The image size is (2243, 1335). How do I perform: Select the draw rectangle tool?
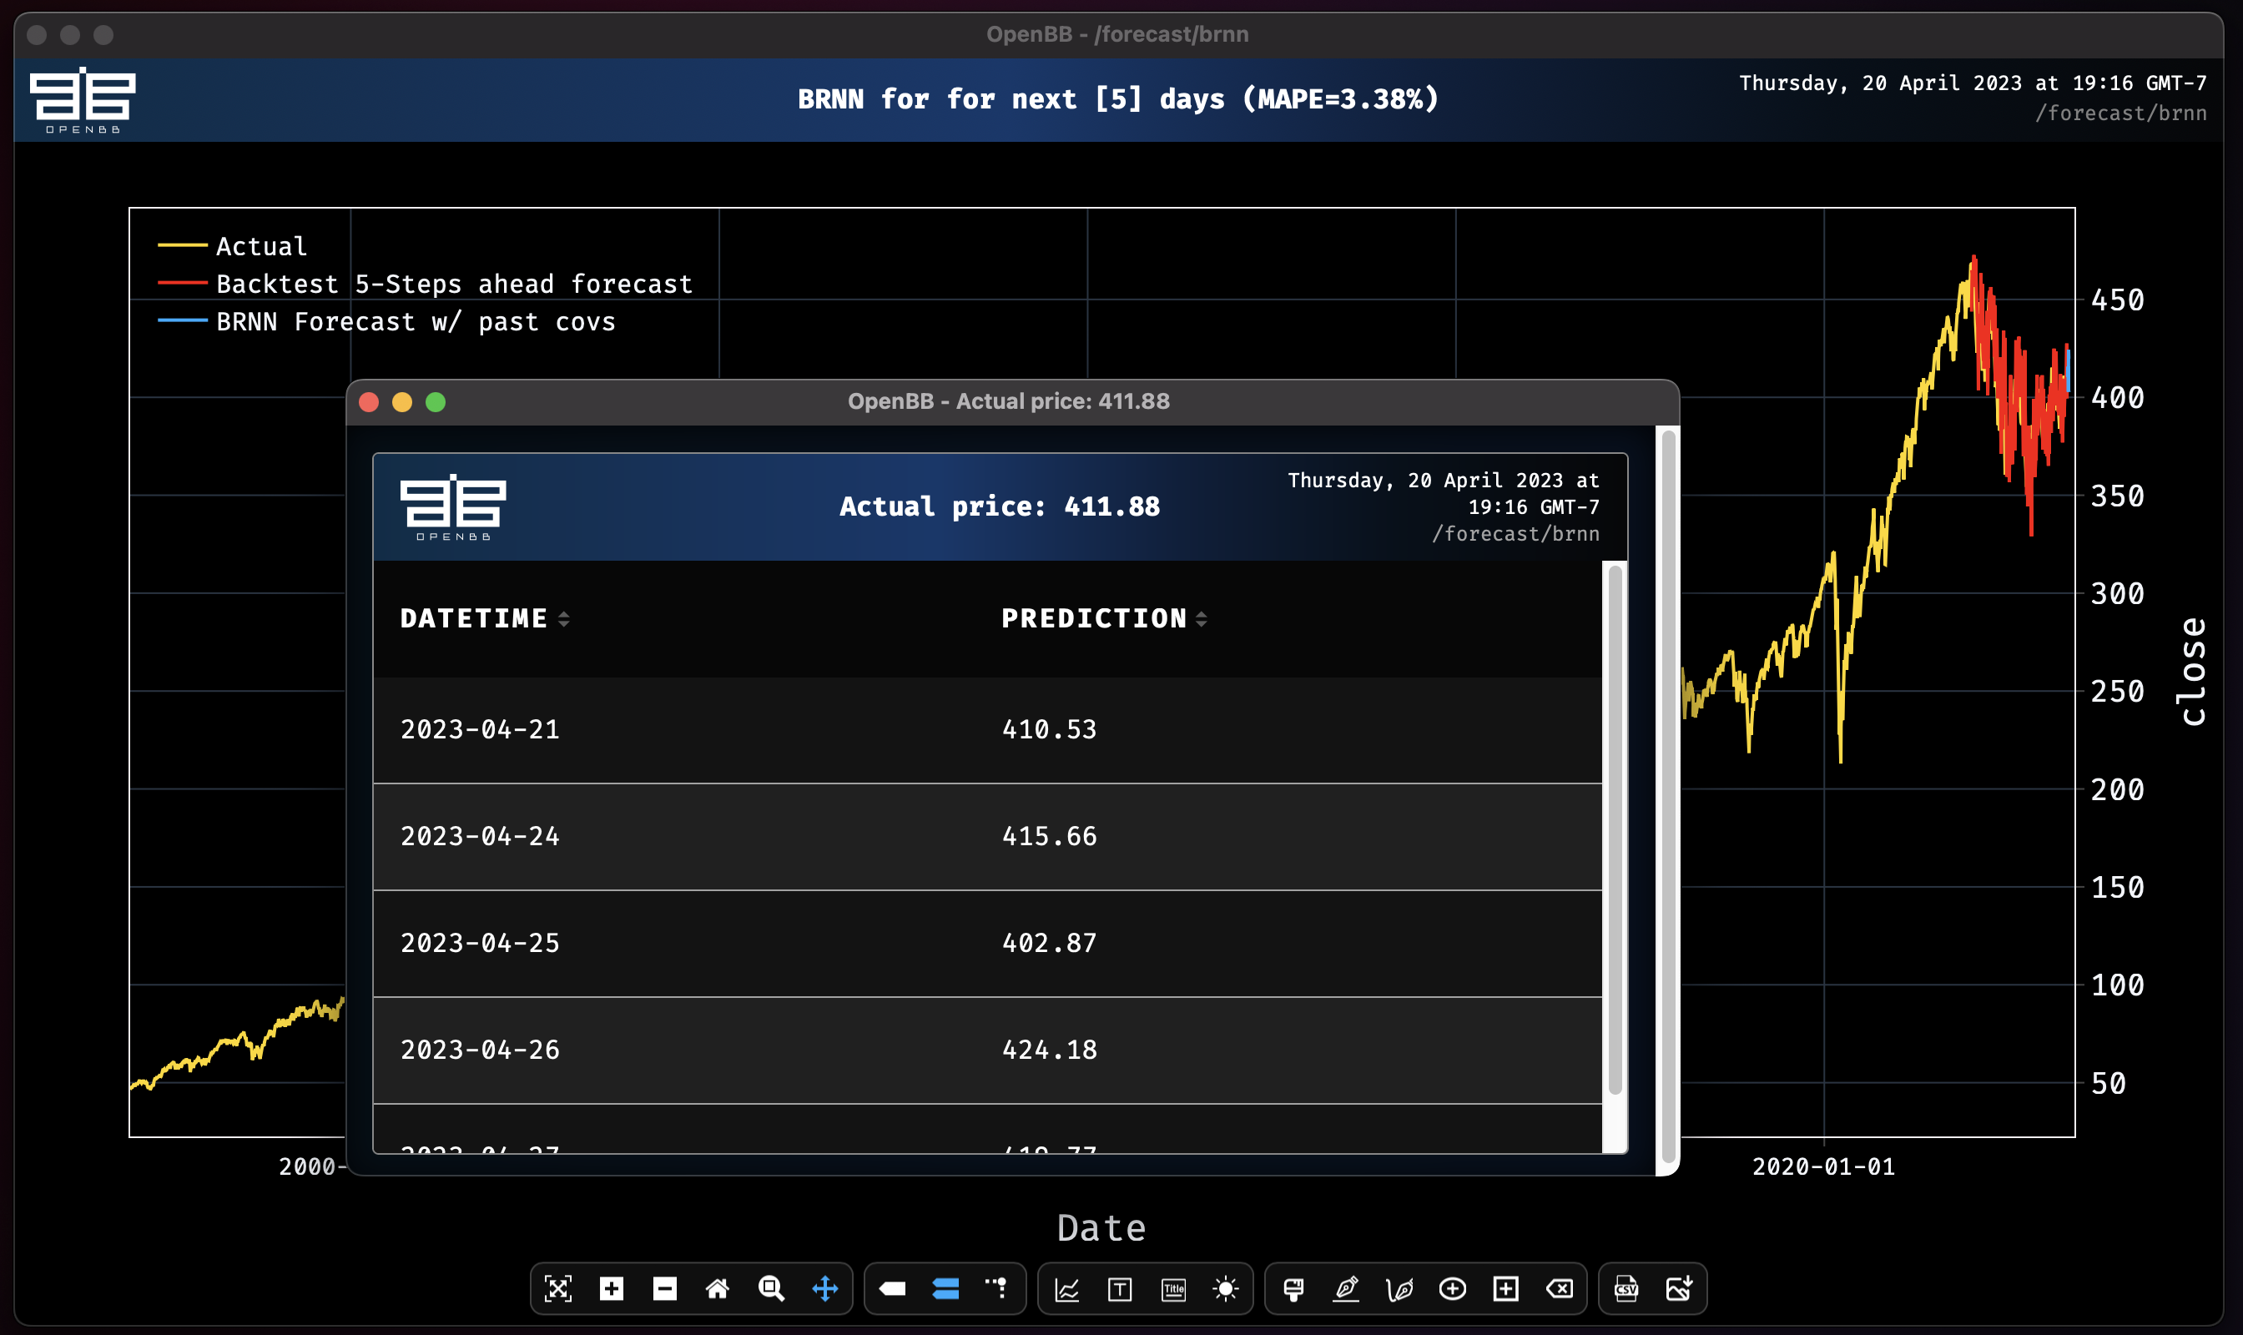1506,1289
